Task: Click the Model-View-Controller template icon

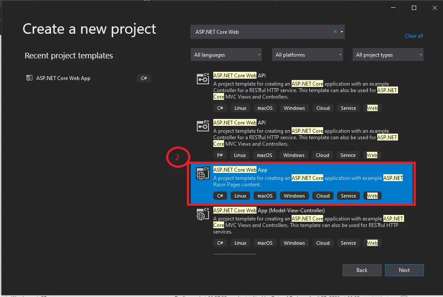Action: (x=203, y=214)
